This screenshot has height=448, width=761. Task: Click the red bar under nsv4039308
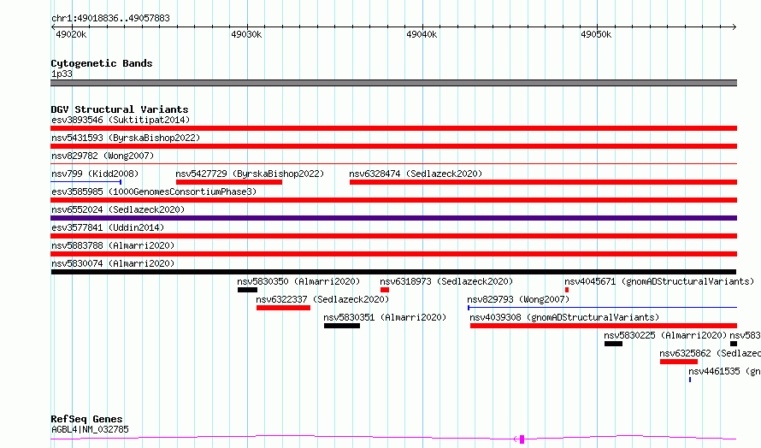click(604, 326)
